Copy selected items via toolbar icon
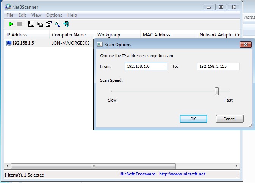This screenshot has height=183, width=255. (x=40, y=24)
